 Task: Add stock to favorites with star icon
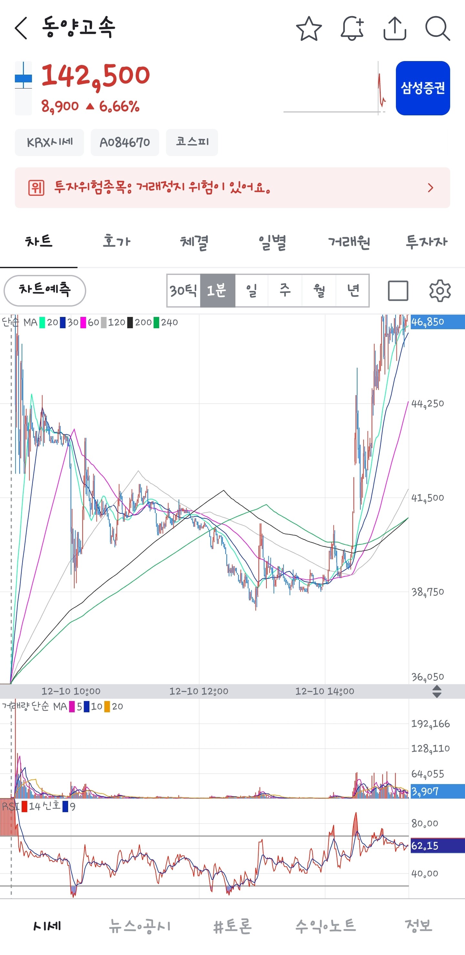(309, 28)
